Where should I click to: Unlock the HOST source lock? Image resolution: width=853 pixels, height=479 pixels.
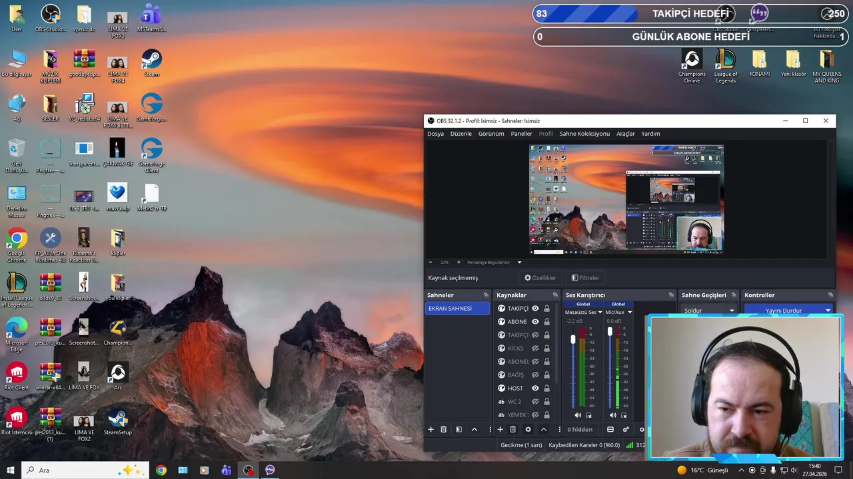(x=546, y=388)
